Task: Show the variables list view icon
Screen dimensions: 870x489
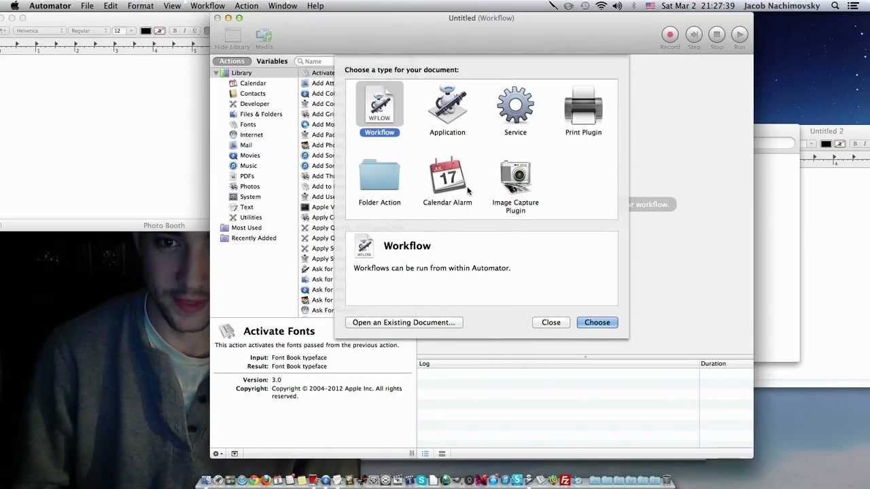Action: (442, 454)
